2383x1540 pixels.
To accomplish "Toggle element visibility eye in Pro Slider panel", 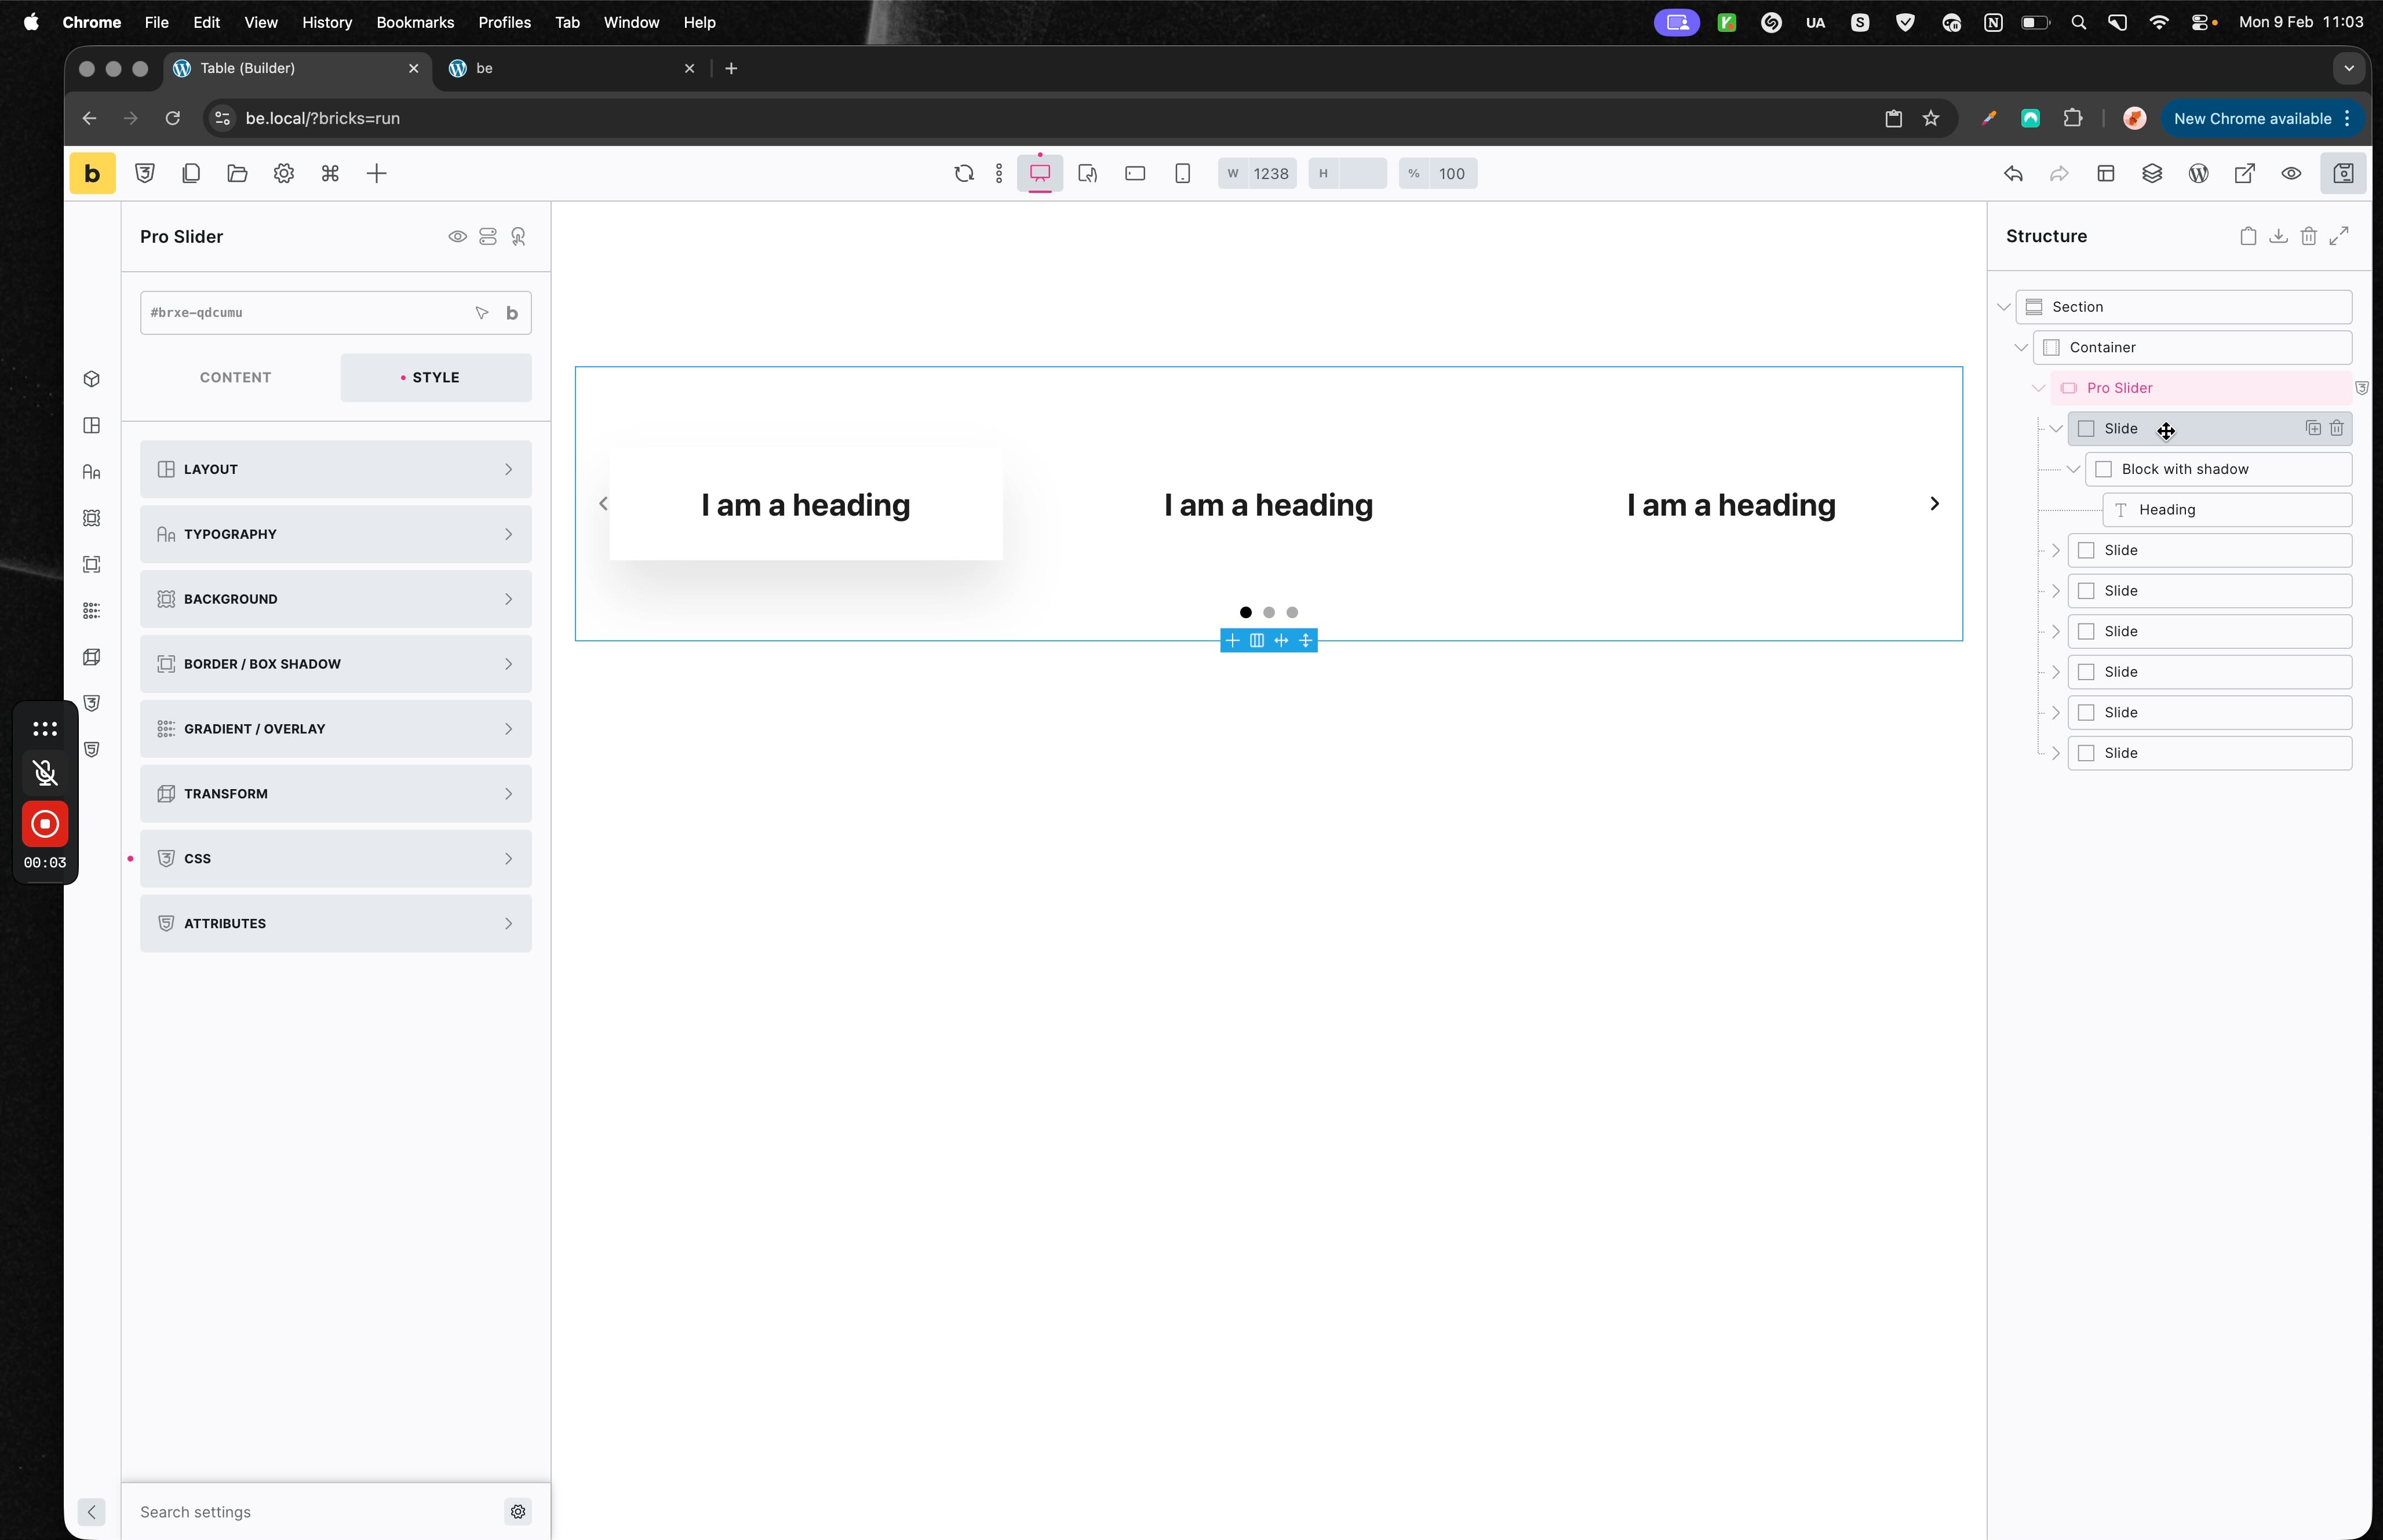I will [457, 237].
